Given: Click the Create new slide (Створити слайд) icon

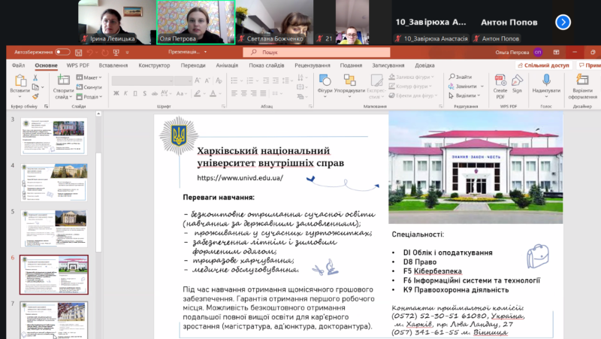Looking at the screenshot, I should [x=63, y=80].
